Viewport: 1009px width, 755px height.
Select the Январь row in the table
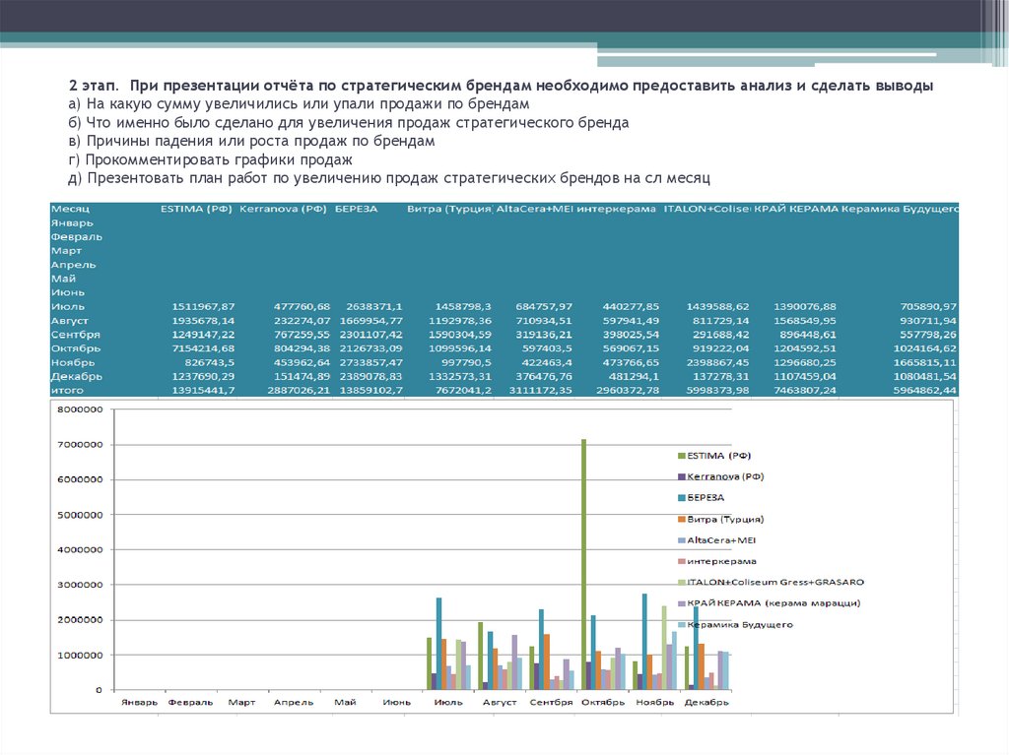[x=71, y=223]
